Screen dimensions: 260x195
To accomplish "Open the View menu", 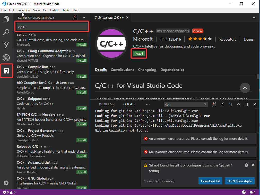I will point(36,10).
